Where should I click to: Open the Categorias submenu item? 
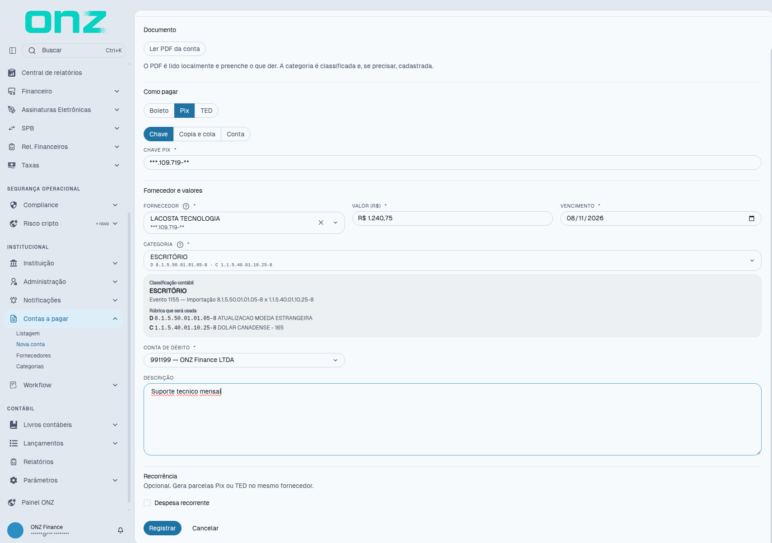click(x=30, y=367)
